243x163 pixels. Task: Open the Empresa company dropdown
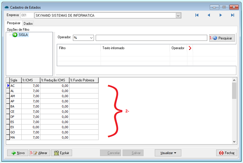click(178, 16)
